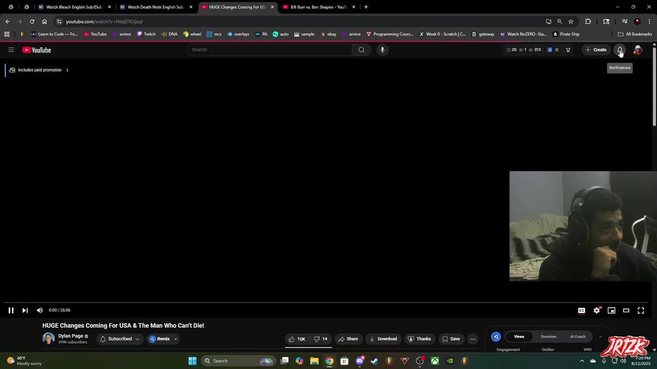The width and height of the screenshot is (657, 369).
Task: Open Discord from taskbar
Action: [359, 361]
